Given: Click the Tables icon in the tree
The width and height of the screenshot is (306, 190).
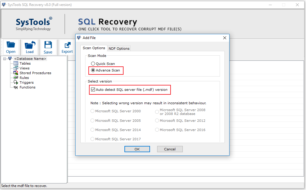Looking at the screenshot, I should tap(15, 63).
